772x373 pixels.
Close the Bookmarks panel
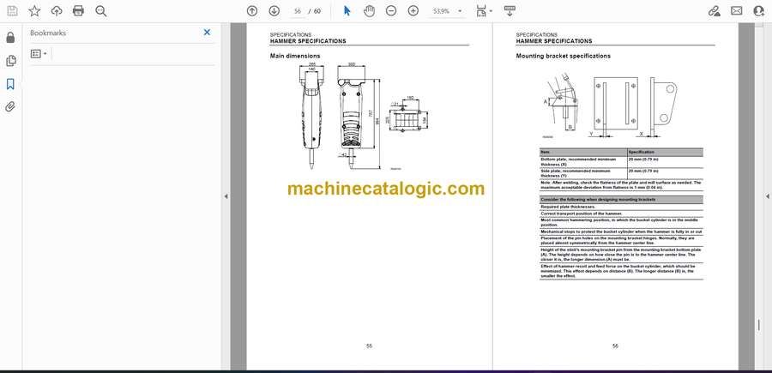tap(207, 33)
